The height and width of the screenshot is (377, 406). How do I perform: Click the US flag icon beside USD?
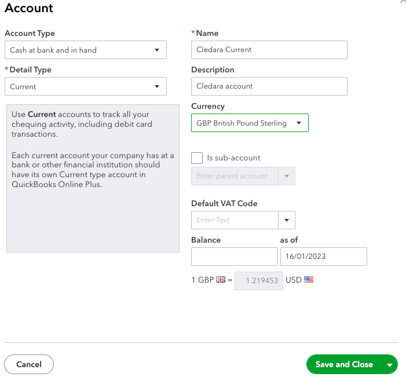309,280
